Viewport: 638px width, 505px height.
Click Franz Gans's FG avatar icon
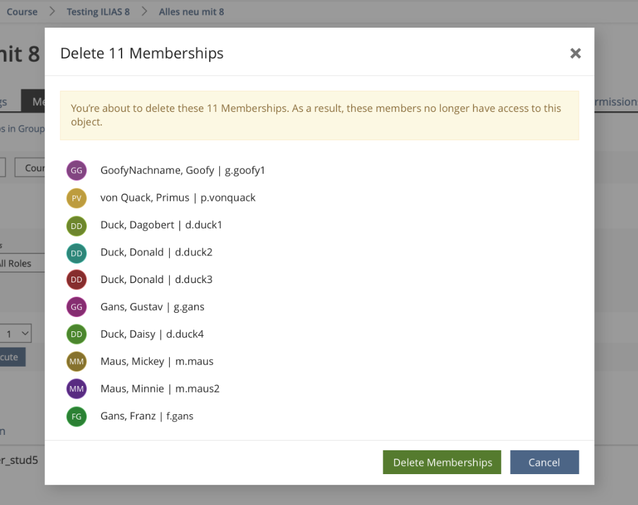[x=77, y=416]
